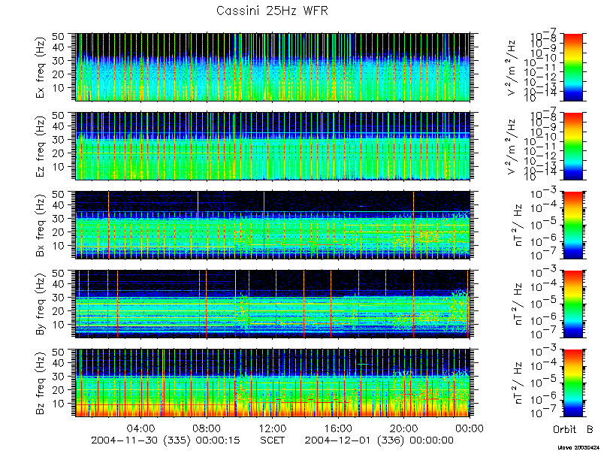Click the "Ez freq (Hz)" axis label

coord(41,146)
